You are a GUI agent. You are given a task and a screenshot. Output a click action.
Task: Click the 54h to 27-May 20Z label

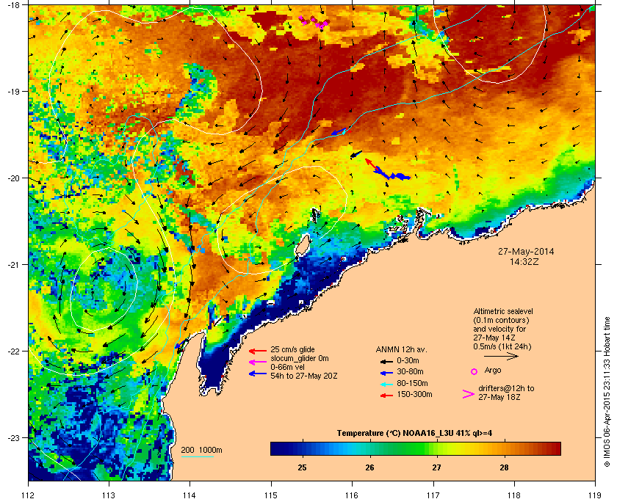pyautogui.click(x=304, y=376)
